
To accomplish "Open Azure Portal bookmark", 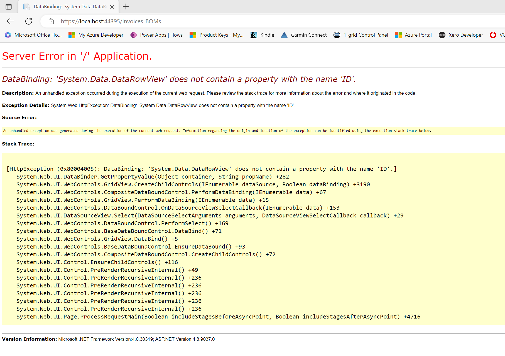I will [x=413, y=35].
